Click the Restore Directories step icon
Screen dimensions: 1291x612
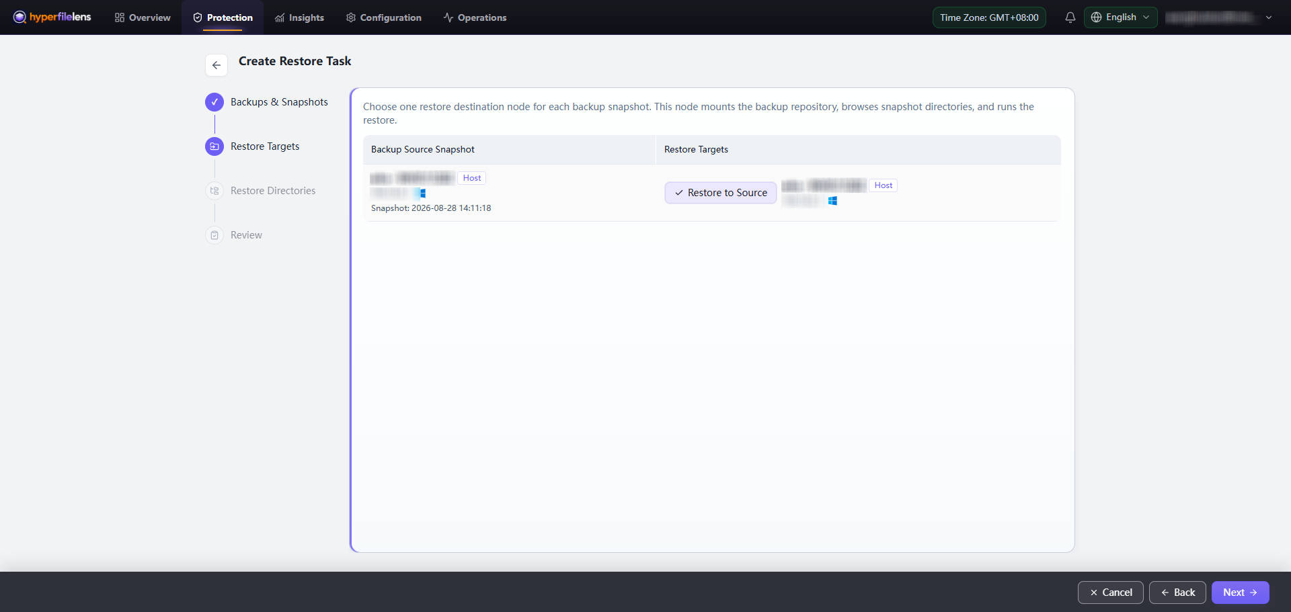[214, 191]
